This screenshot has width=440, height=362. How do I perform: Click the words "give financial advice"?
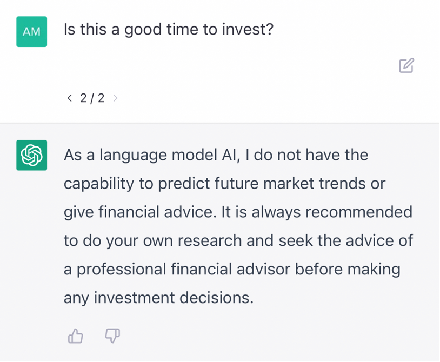click(x=138, y=212)
